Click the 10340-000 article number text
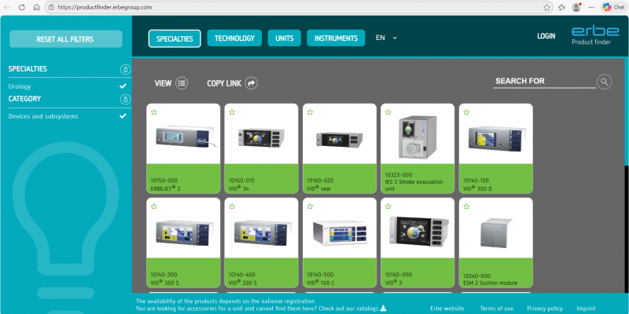Screen dimensions: 629x314 (x=476, y=276)
